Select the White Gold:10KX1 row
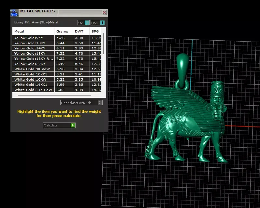Image resolution: width=260 pixels, height=208 pixels. click(57, 74)
